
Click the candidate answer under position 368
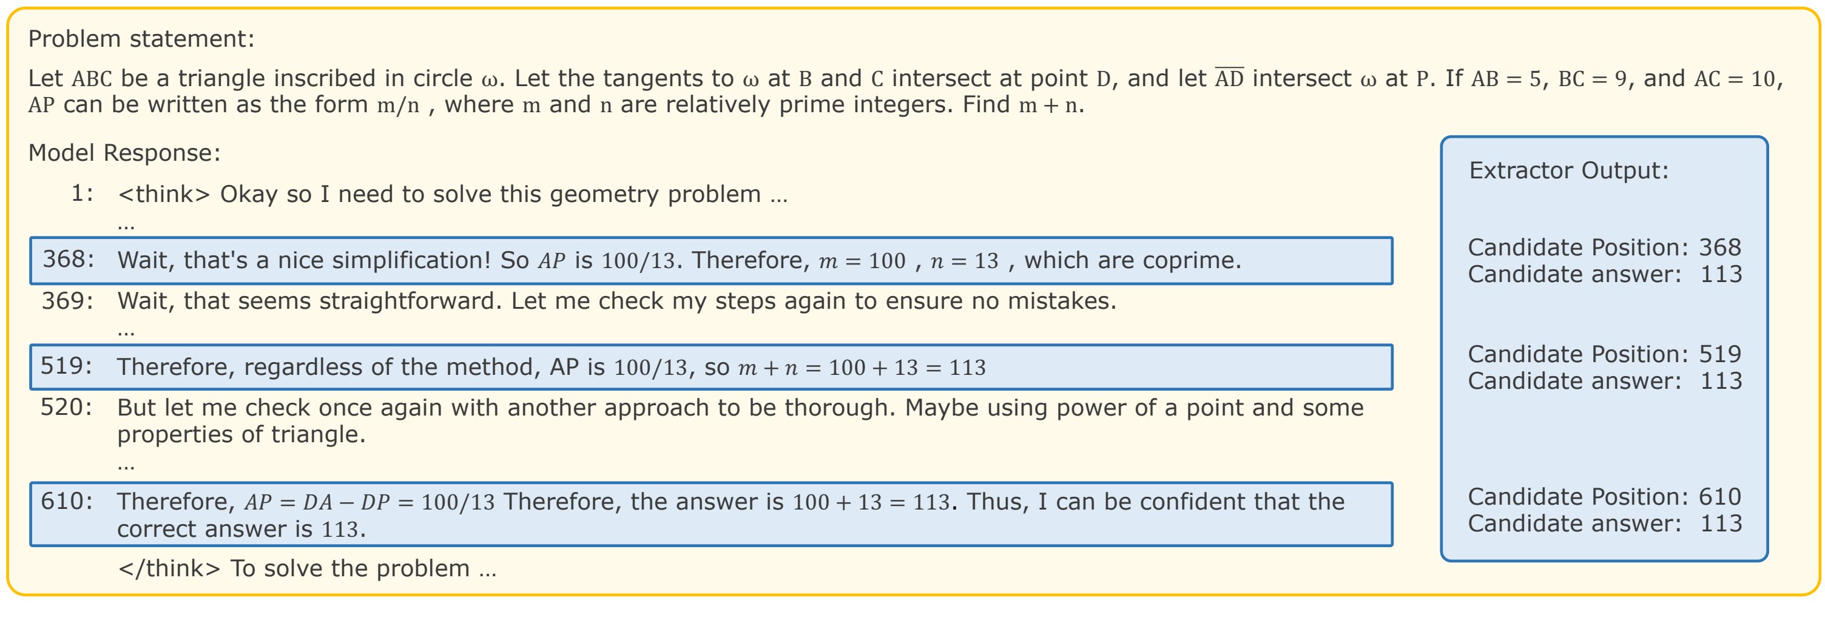point(1604,274)
